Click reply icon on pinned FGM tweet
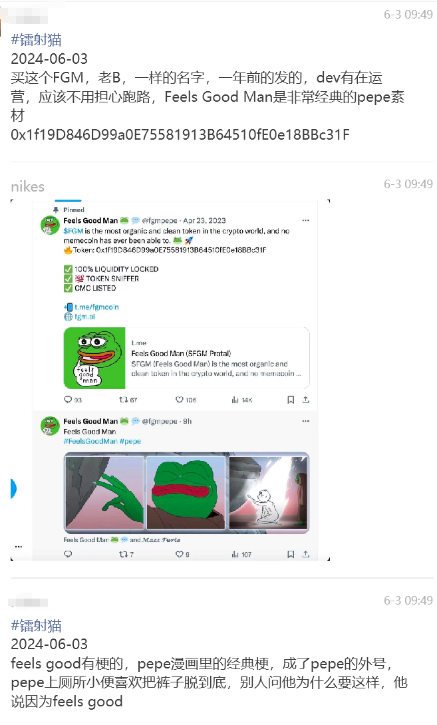 point(68,400)
